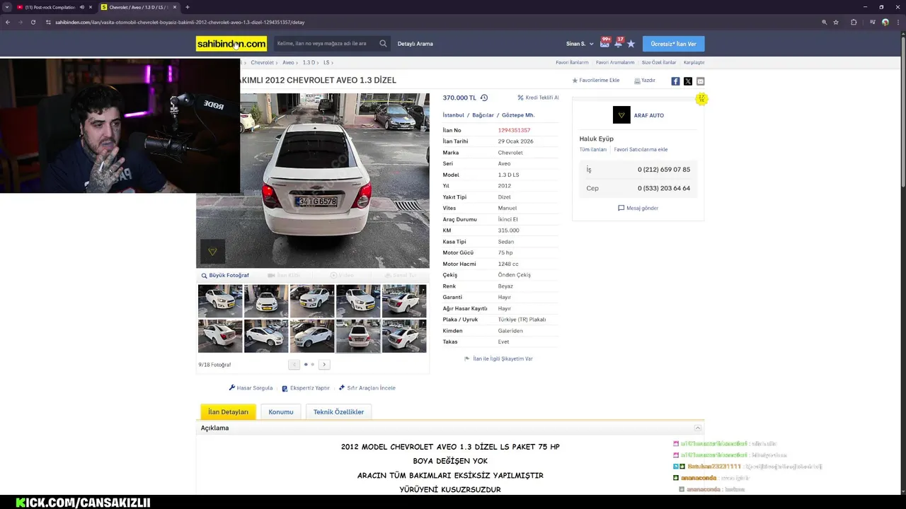This screenshot has width=906, height=509.
Task: Open Favori İlanlarım menu link
Action: (x=572, y=62)
